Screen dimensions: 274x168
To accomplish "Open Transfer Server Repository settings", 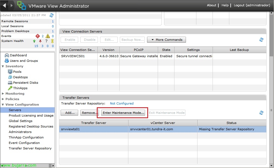I will pyautogui.click(x=30, y=148).
